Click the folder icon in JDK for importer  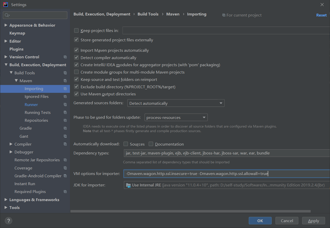[128, 185]
